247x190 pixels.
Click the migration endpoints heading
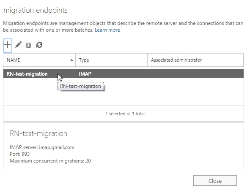click(x=36, y=11)
